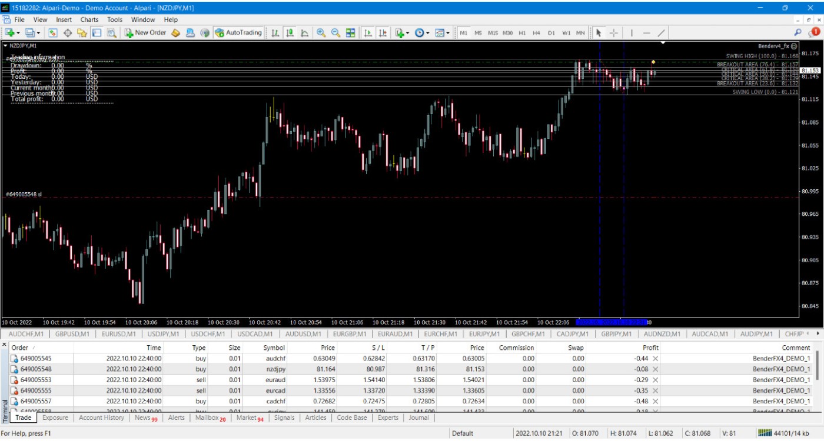Toggle chart auto-scroll icon
Viewport: 824px width, 441px height.
click(x=368, y=33)
